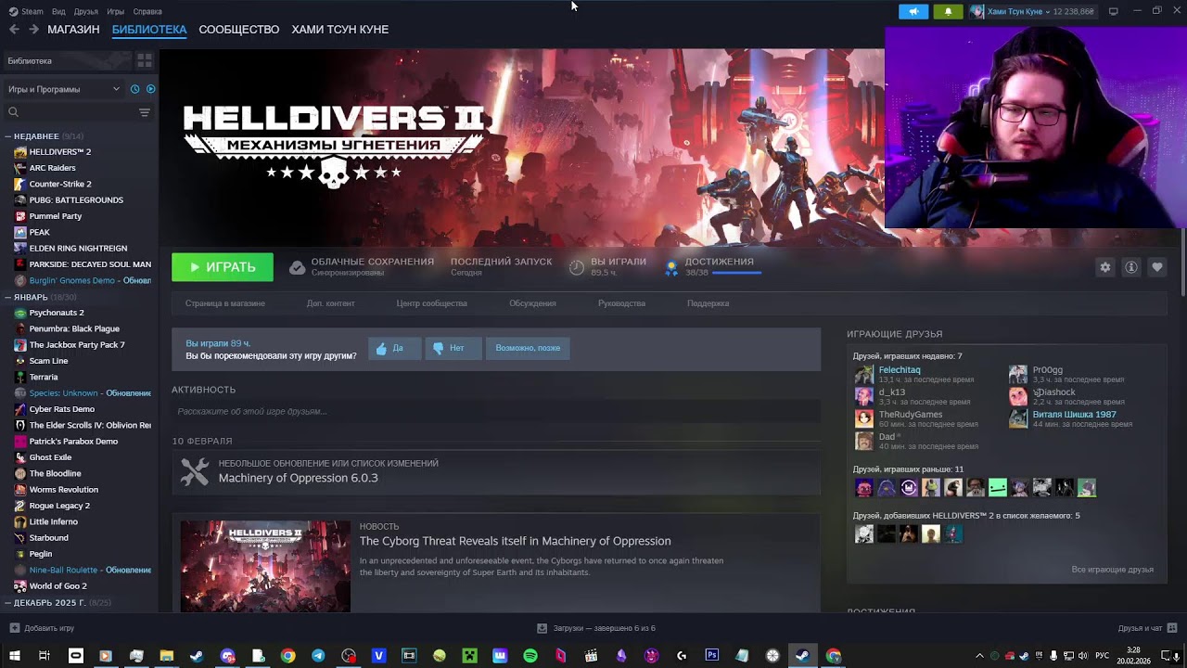
Task: Switch to Big Picture mode icon
Action: click(x=1113, y=11)
